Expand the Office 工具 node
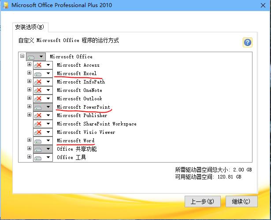 [x=29, y=156]
